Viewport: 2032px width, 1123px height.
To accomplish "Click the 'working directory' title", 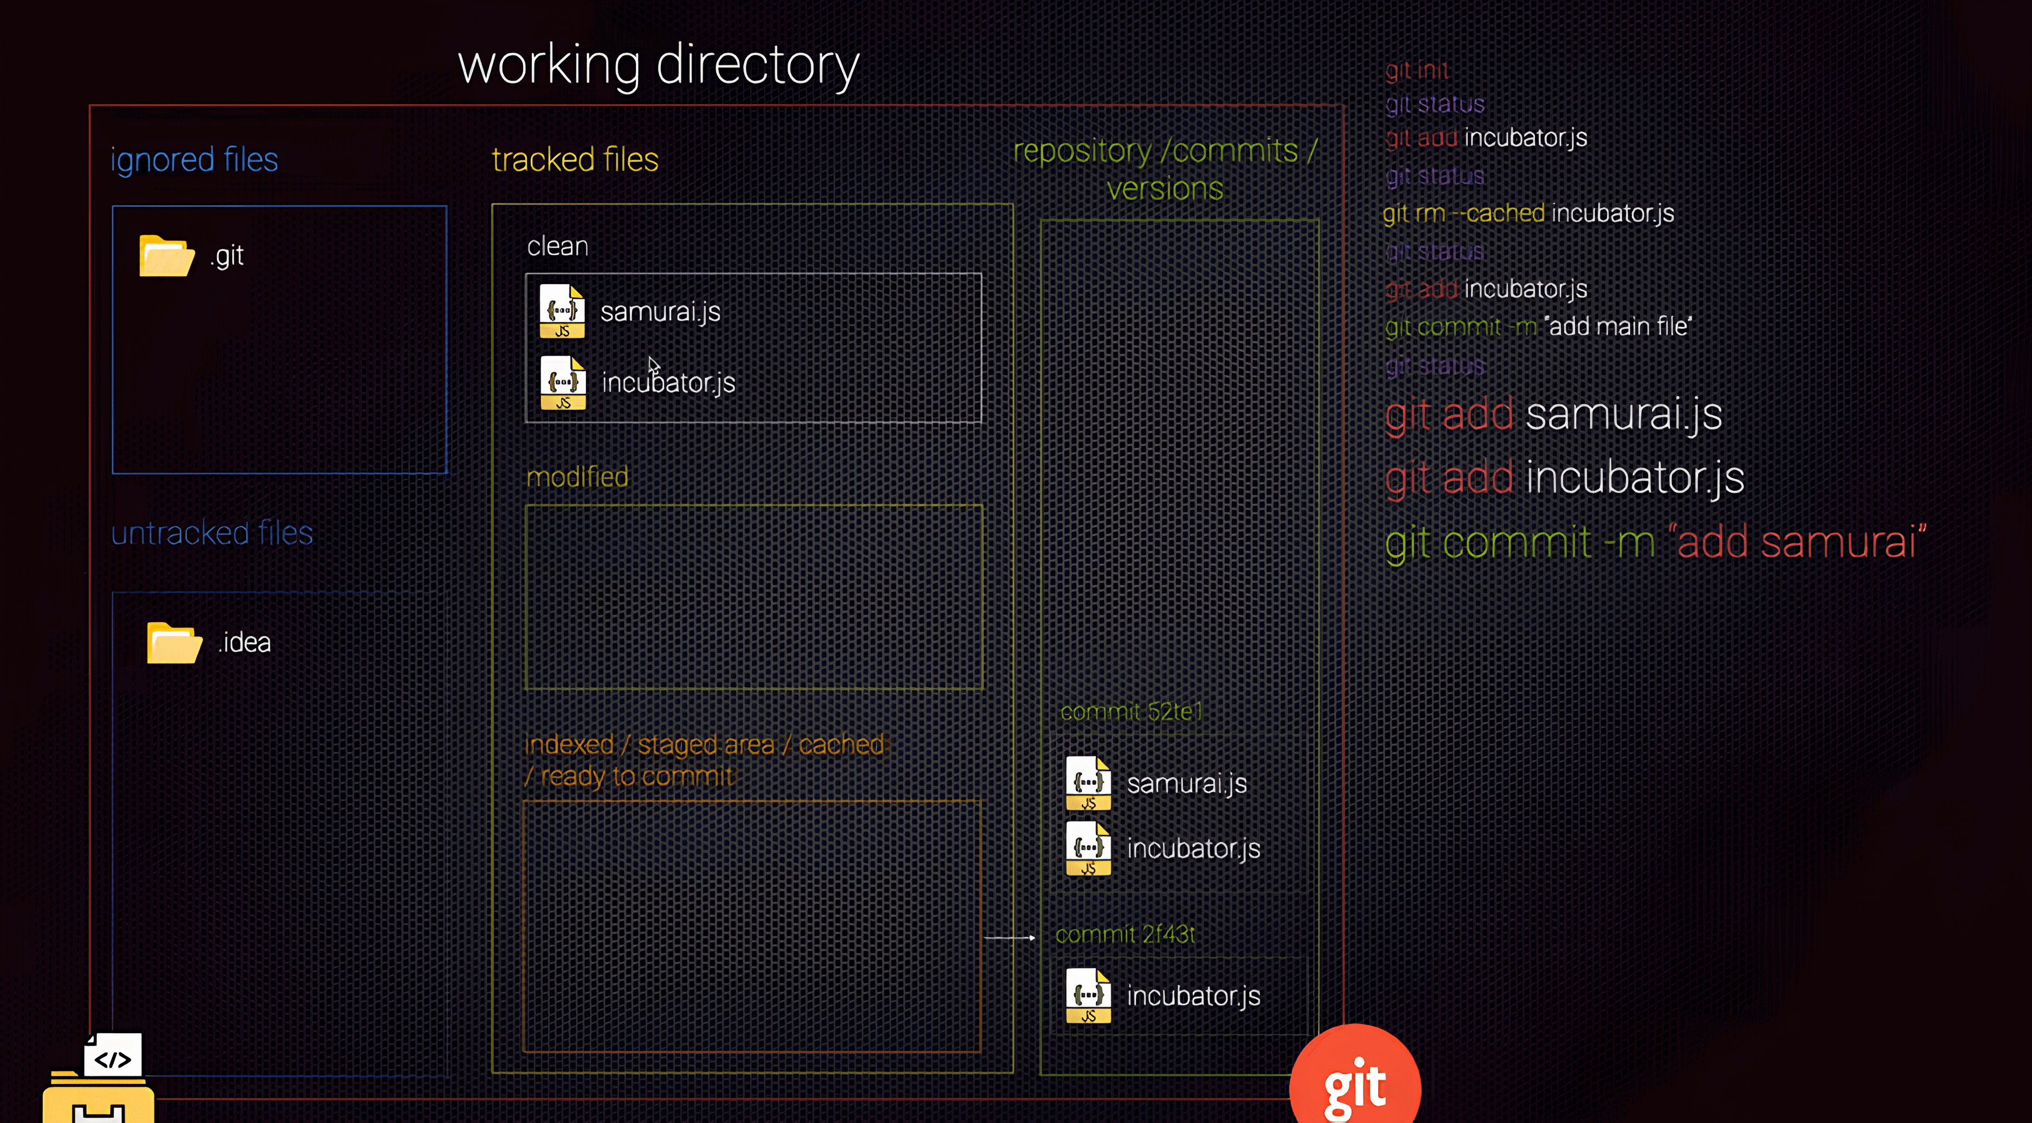I will [x=658, y=65].
